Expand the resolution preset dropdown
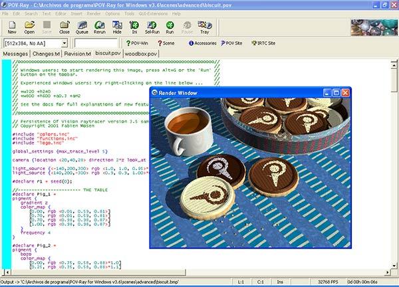 (63, 43)
